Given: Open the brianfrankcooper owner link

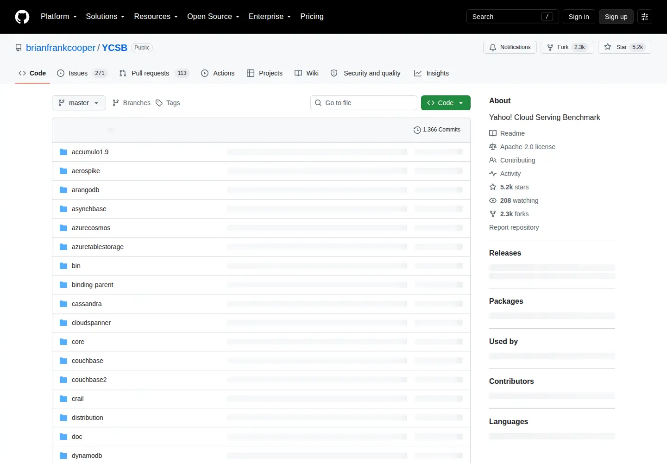Looking at the screenshot, I should [61, 48].
